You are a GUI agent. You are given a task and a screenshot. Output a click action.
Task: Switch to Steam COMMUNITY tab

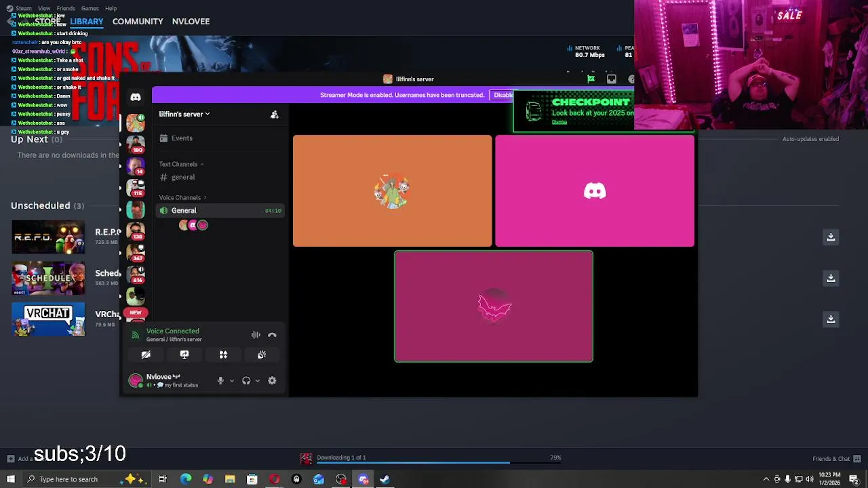point(138,22)
